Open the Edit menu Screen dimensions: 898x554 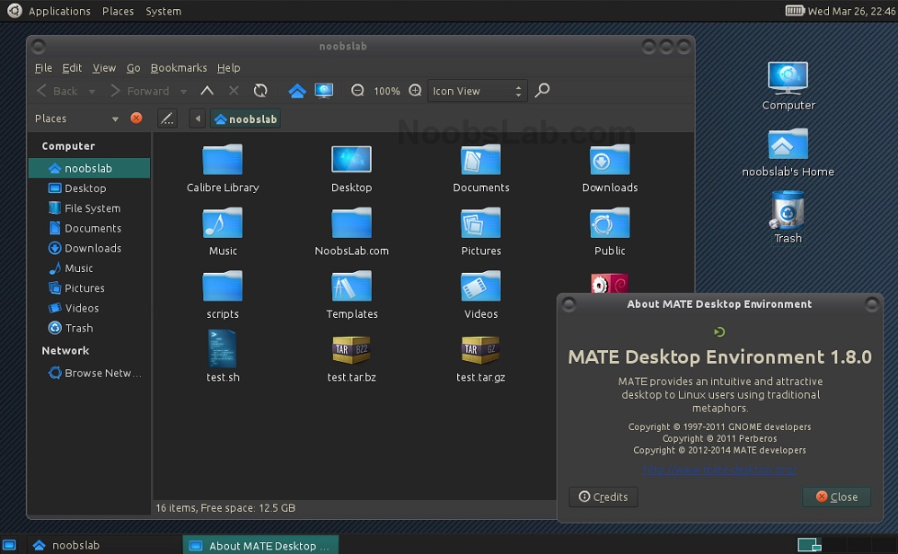(72, 67)
